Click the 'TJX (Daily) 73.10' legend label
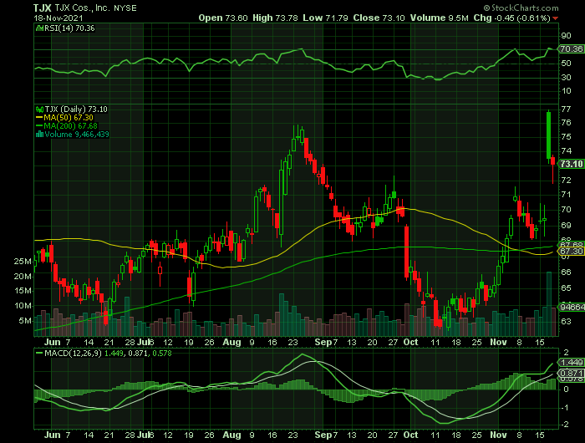This screenshot has width=585, height=443. tap(76, 109)
